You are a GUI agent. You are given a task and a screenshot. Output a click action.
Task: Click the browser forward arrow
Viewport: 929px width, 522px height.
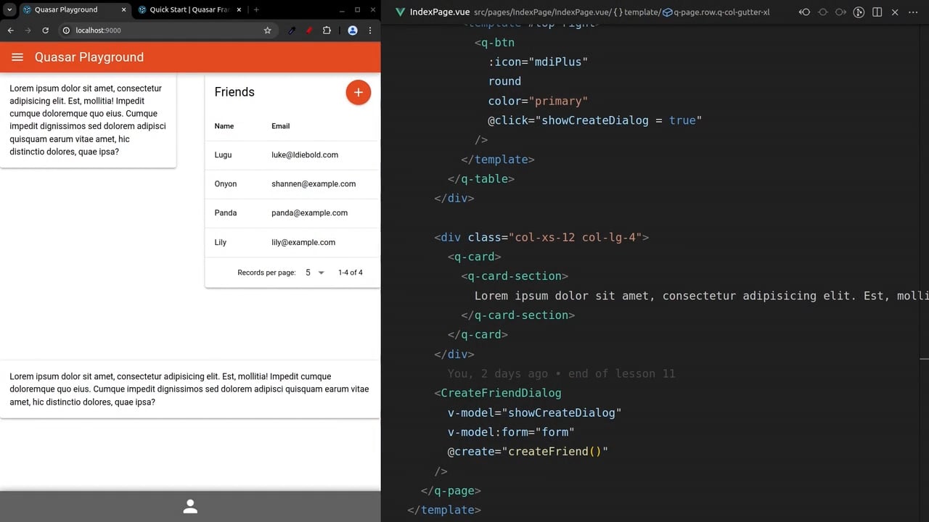(28, 30)
